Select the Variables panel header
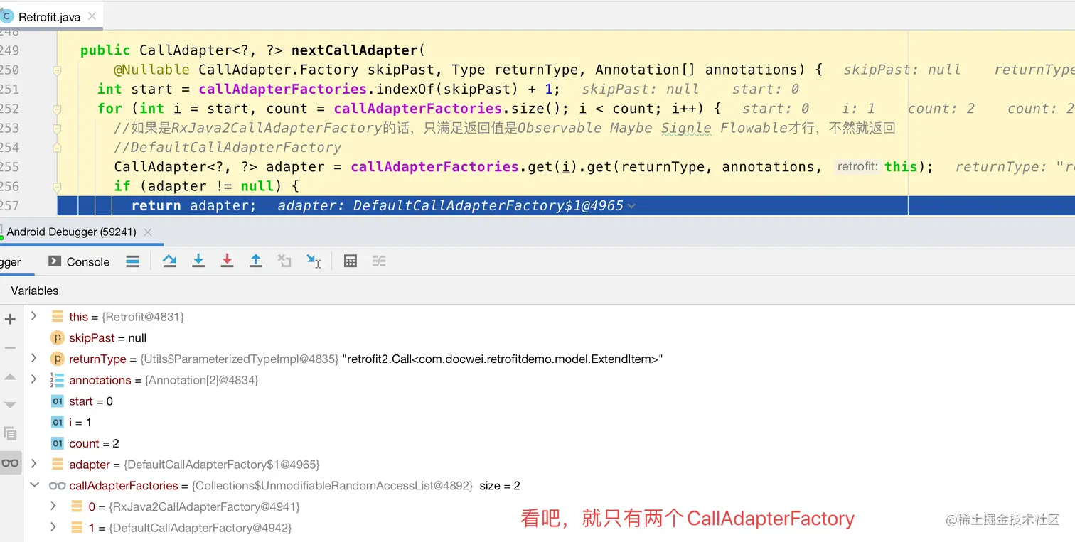 (x=35, y=291)
